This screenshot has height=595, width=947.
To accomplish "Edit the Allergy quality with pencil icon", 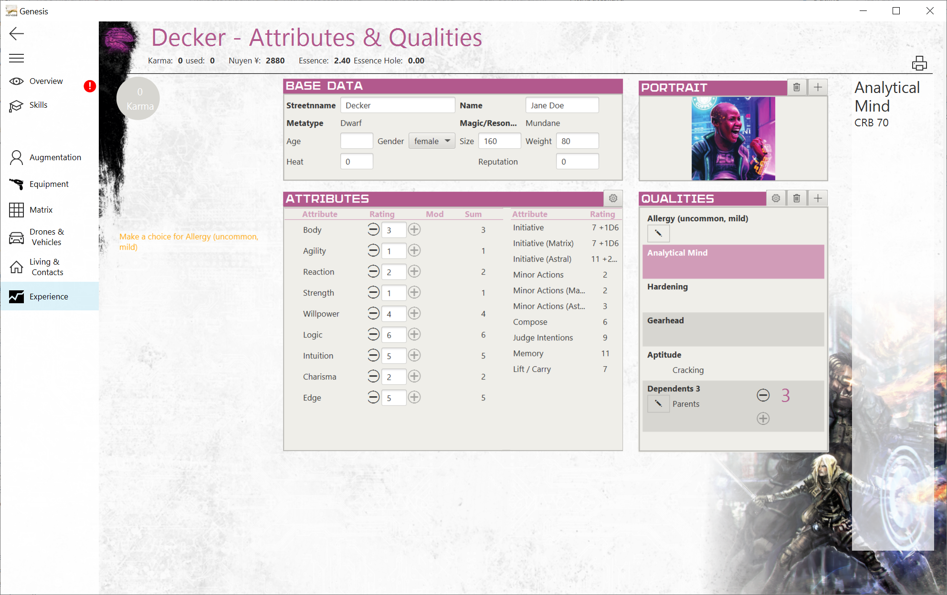I will click(658, 233).
